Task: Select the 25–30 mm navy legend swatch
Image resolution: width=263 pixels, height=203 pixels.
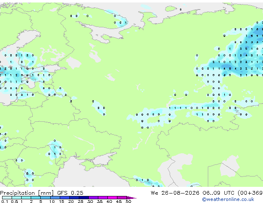Action: click(x=84, y=198)
